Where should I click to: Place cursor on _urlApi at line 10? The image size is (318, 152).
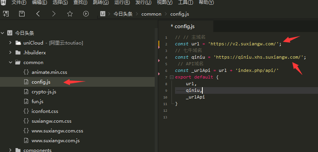point(195,97)
